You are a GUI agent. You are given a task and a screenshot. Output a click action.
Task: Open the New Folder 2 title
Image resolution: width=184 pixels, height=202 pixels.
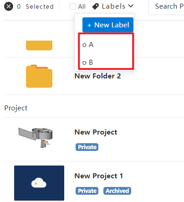(x=97, y=76)
